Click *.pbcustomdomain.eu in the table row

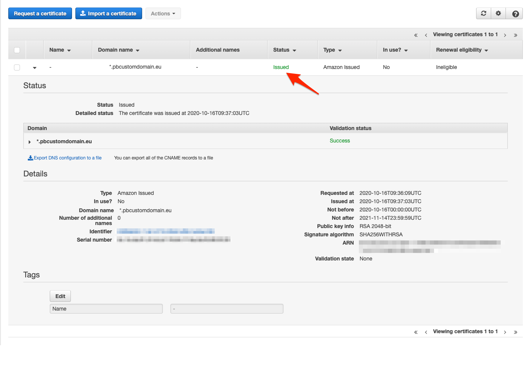(135, 67)
